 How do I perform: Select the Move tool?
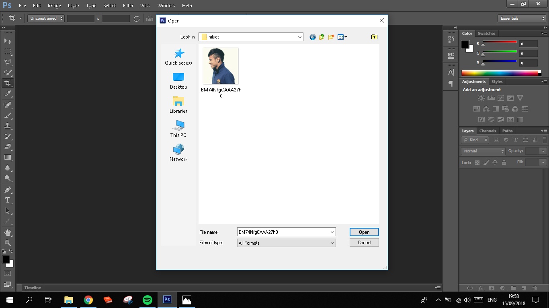click(8, 41)
